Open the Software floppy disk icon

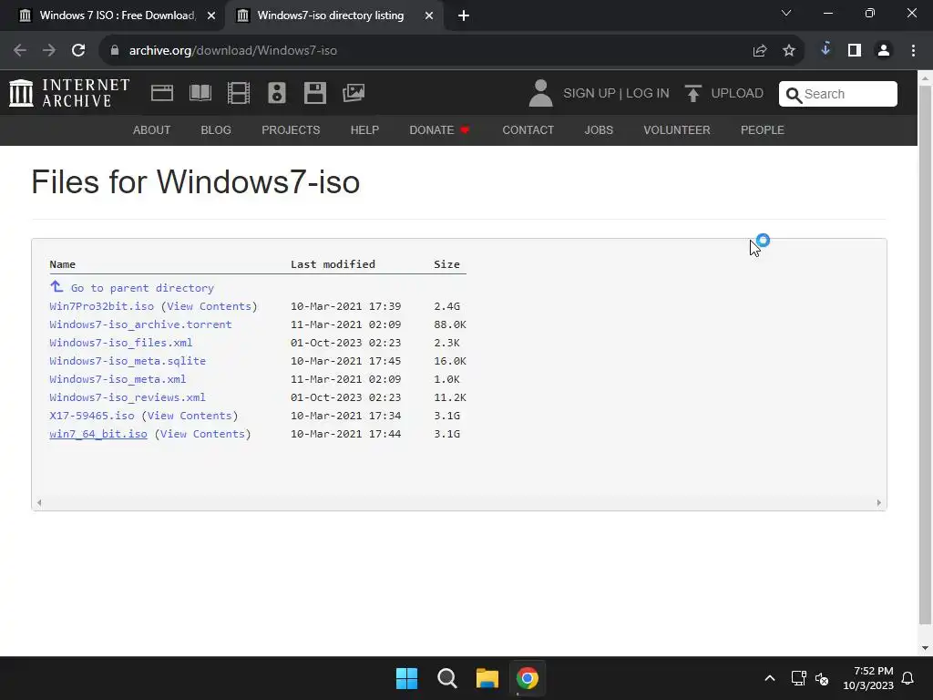coord(314,93)
